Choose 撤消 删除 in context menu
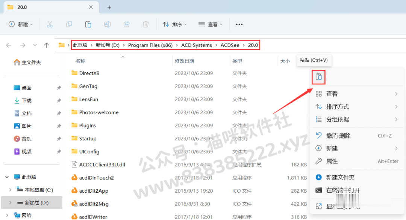This screenshot has height=220, width=406. (x=357, y=136)
